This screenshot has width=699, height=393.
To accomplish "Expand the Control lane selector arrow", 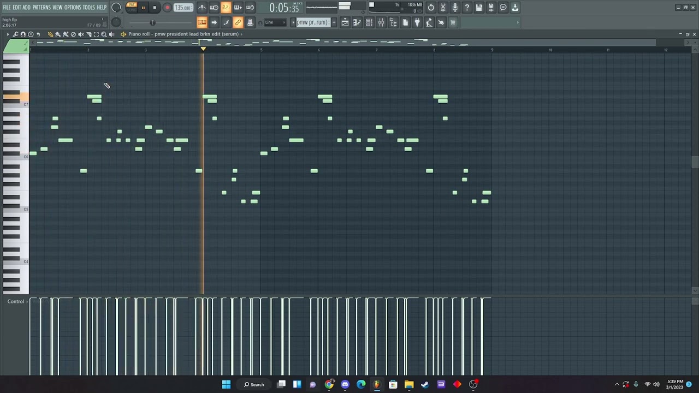I will tap(27, 301).
